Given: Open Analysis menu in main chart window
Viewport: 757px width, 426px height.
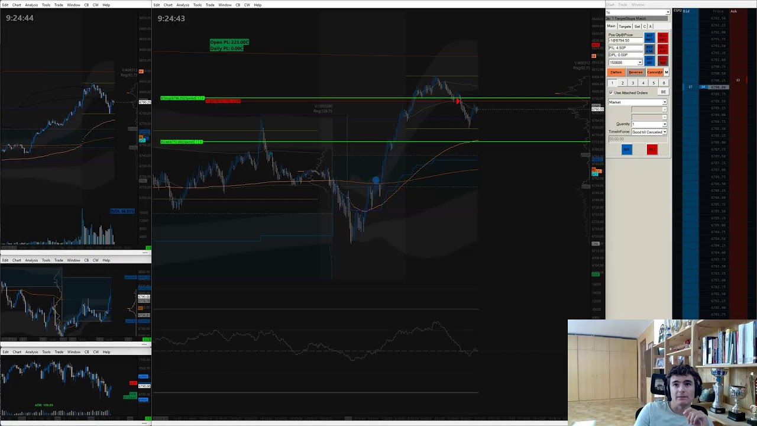Looking at the screenshot, I should [183, 5].
